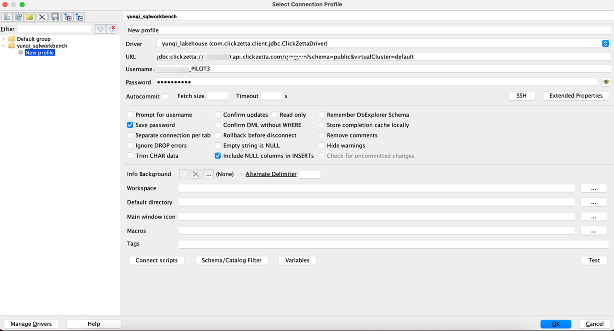The height and width of the screenshot is (331, 614).
Task: Reset the profile filter with red X funnel
Action: [112, 30]
